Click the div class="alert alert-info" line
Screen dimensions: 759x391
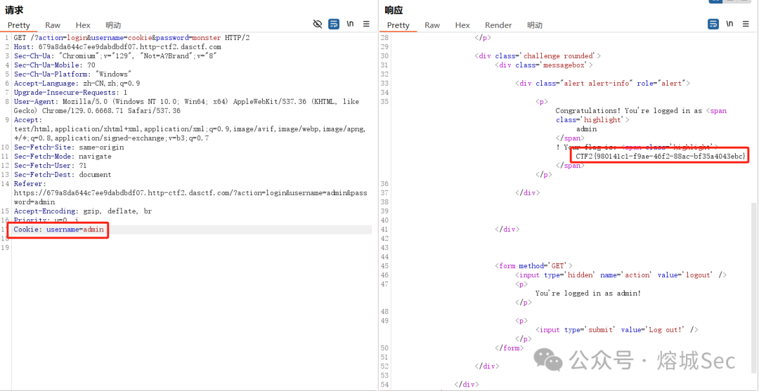pyautogui.click(x=602, y=84)
